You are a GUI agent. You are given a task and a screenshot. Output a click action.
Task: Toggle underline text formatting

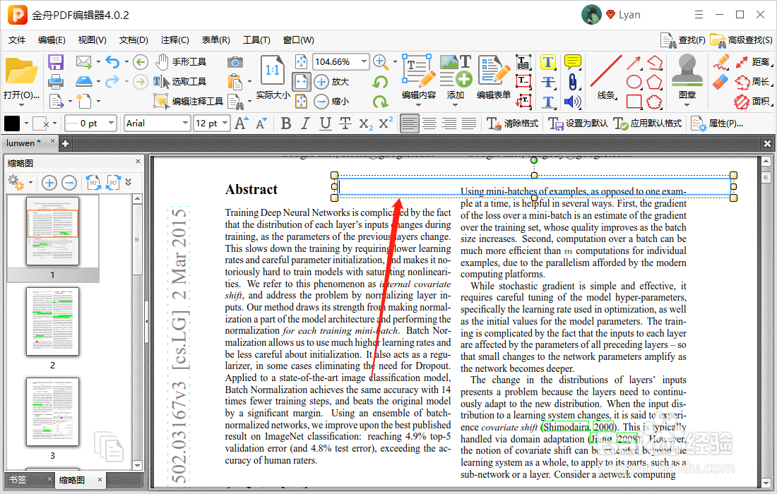(x=325, y=123)
